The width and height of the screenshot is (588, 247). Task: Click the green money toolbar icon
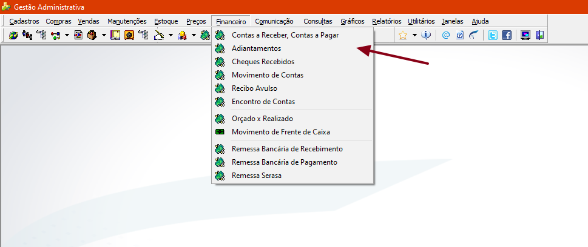pyautogui.click(x=204, y=36)
